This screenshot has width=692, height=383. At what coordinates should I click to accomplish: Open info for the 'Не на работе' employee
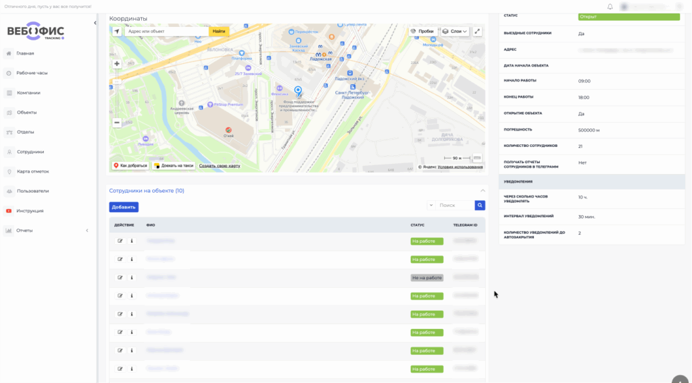(132, 278)
